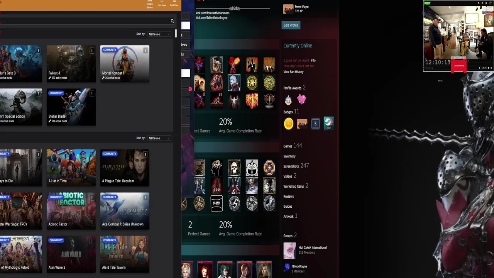This screenshot has height=278, width=494.
Task: Click the pink heart profile award icon
Action: tap(301, 100)
